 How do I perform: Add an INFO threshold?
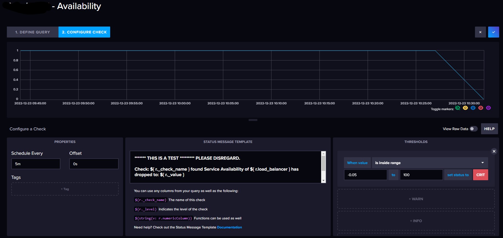click(x=416, y=221)
